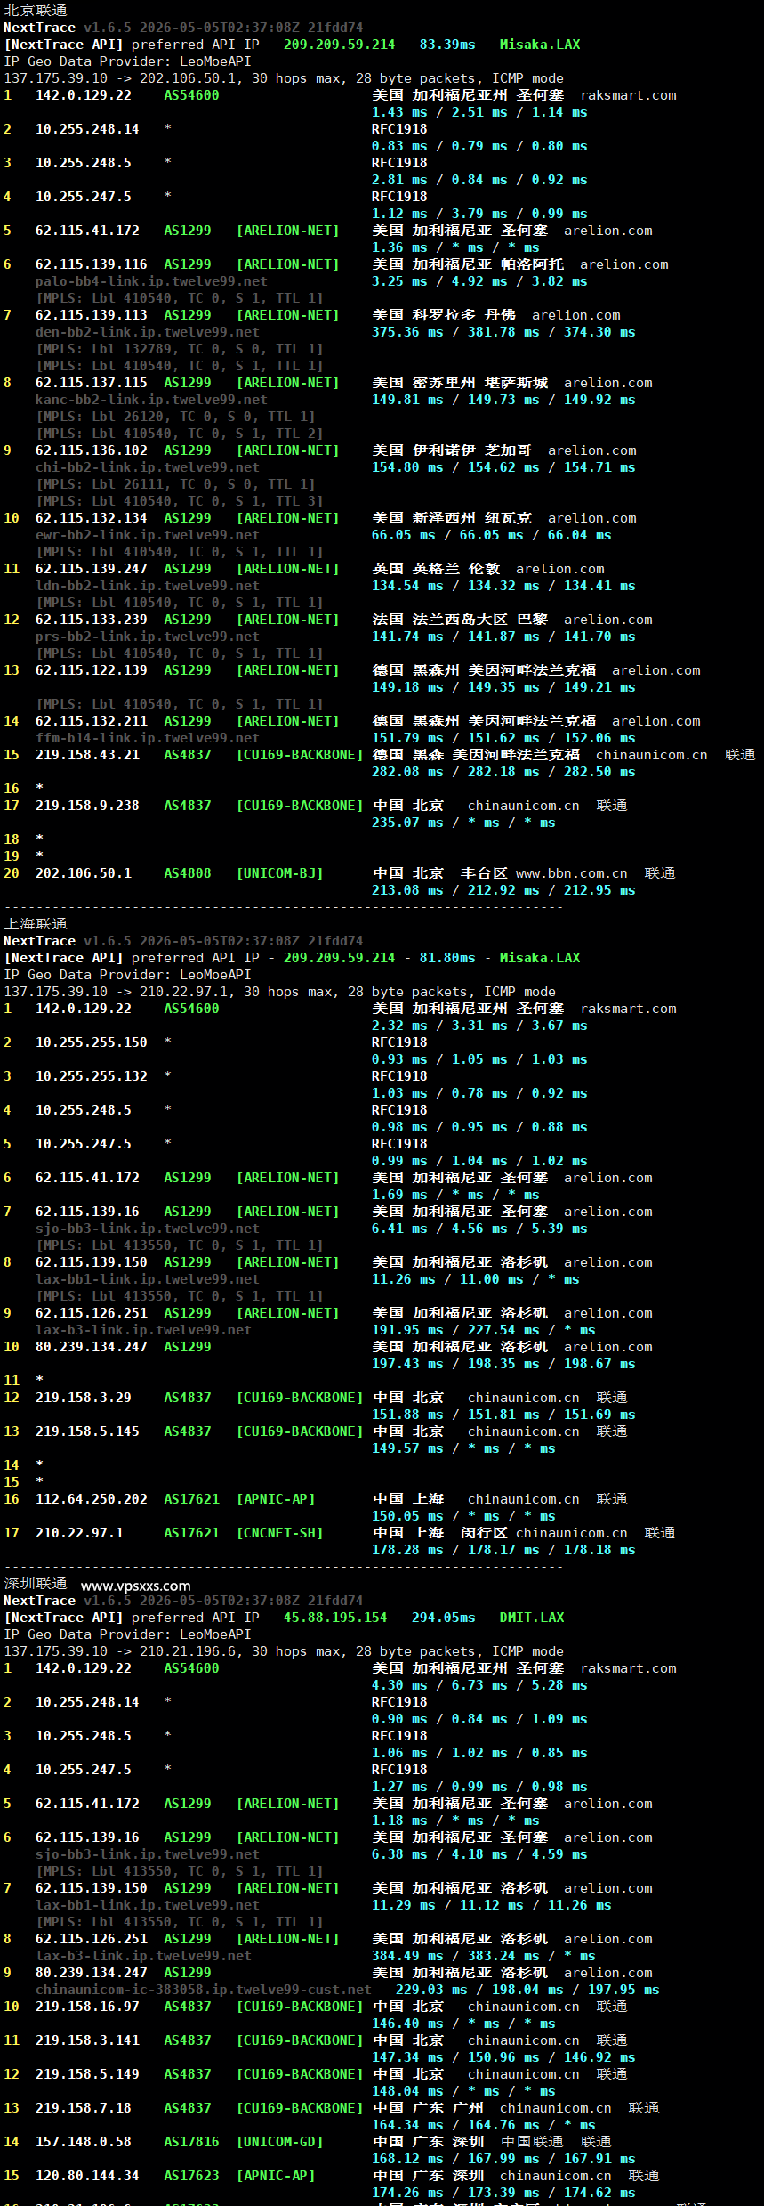Click hostname chinaunicom-ic-383058.ip.twelve99-cust.net
Screen dimensions: 764x2206
204,1990
